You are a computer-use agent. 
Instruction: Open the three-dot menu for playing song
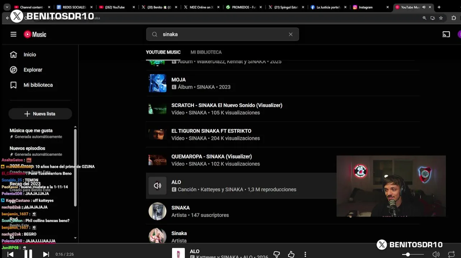(x=305, y=254)
